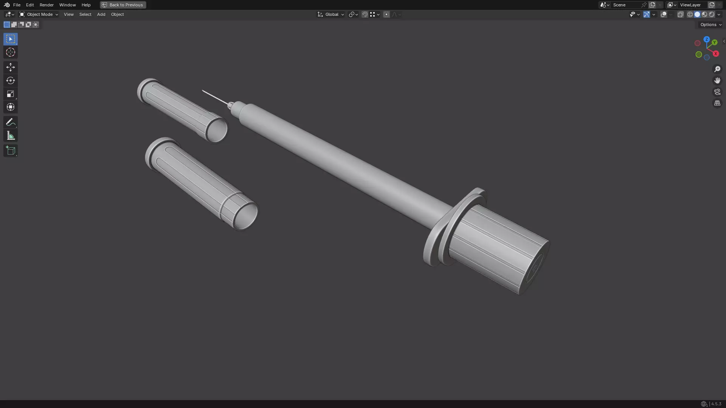Set selection mode to invert
The height and width of the screenshot is (408, 726).
[28, 25]
